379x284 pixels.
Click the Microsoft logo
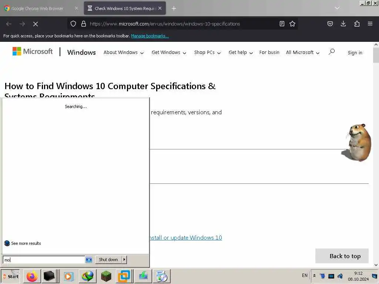click(33, 51)
